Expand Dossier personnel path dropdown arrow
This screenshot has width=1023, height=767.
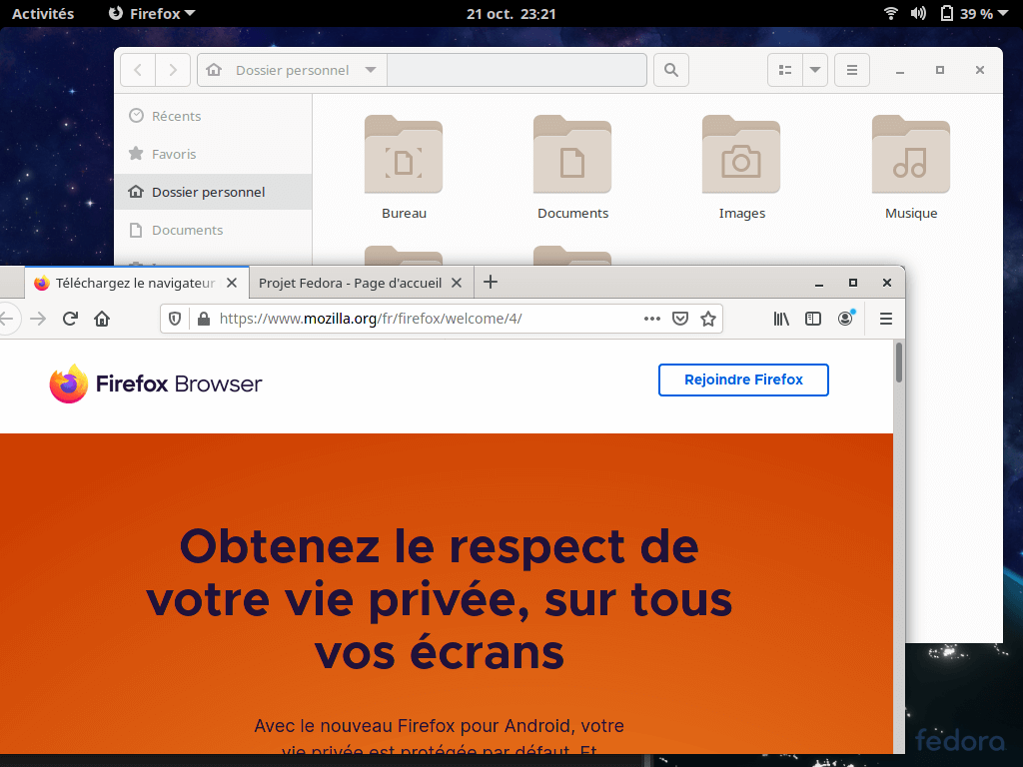pyautogui.click(x=371, y=70)
